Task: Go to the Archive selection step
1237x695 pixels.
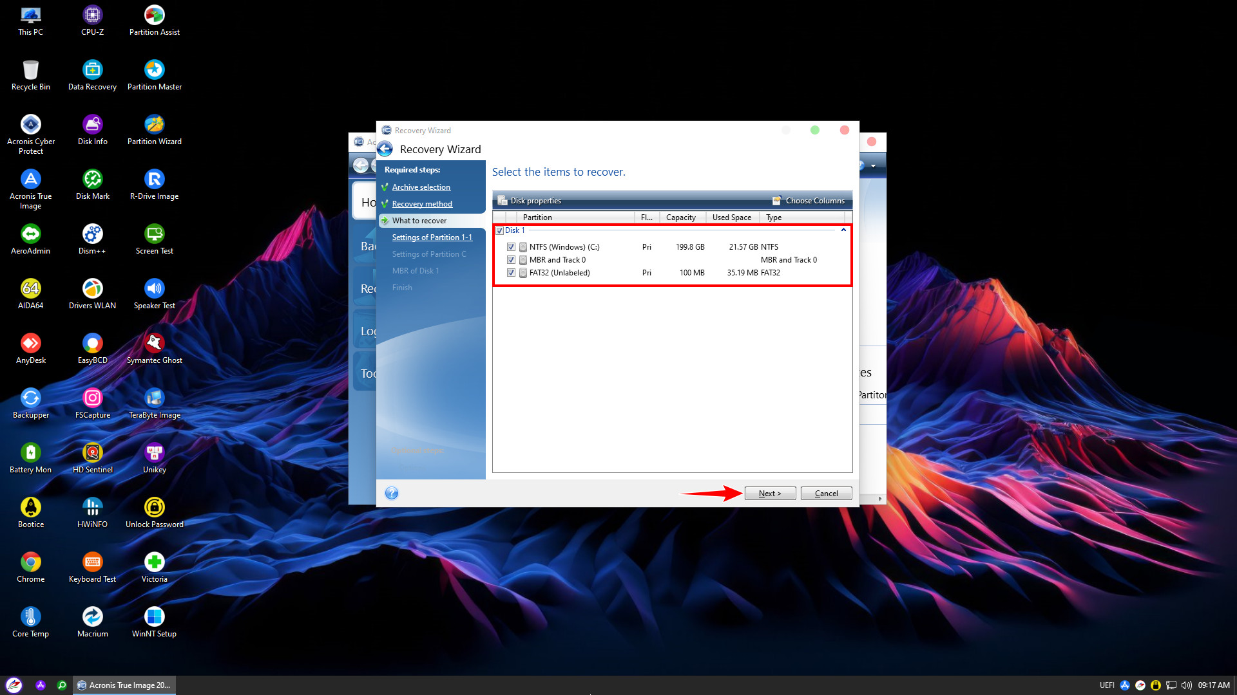Action: point(421,187)
